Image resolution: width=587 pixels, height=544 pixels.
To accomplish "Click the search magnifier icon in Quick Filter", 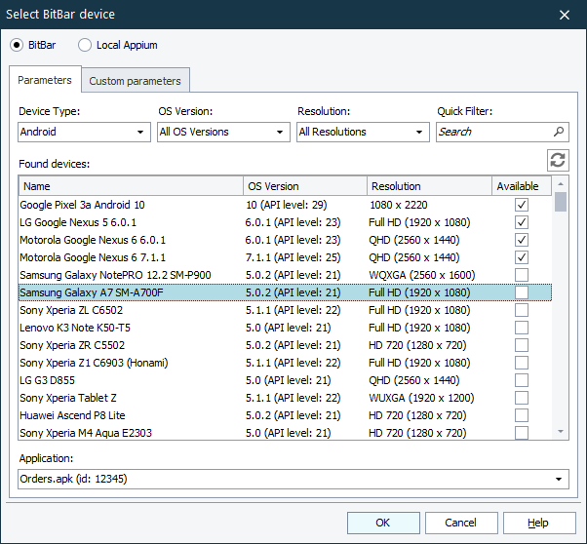I will coord(559,132).
